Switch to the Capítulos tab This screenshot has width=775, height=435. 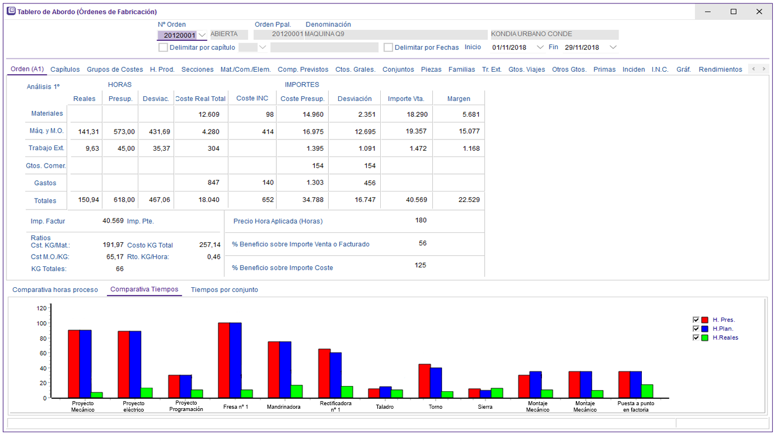pos(65,69)
